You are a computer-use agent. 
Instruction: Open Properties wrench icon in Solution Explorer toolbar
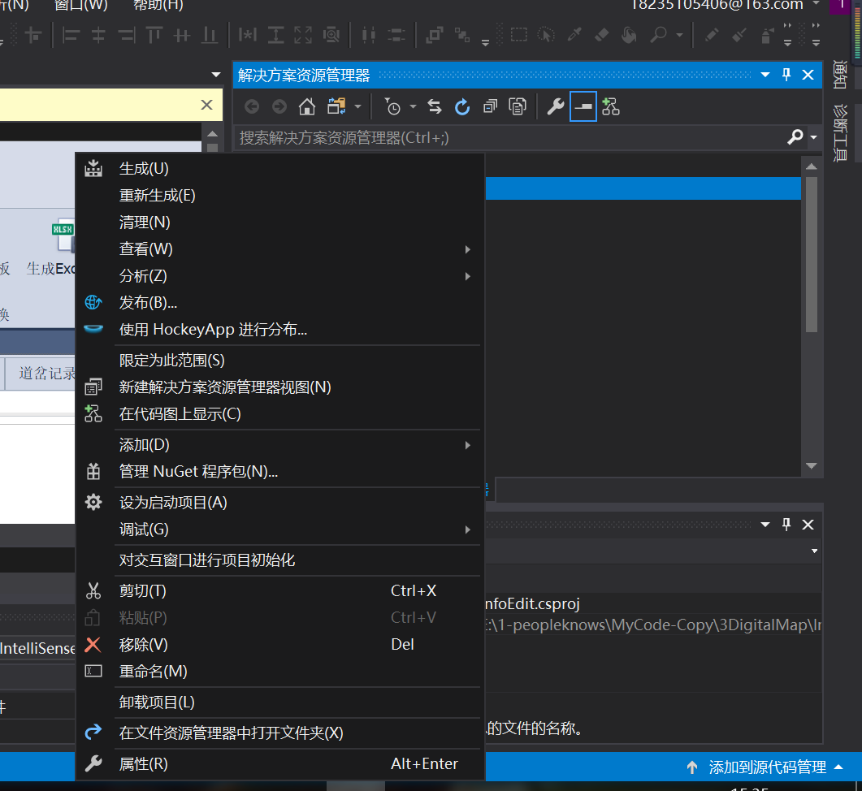pyautogui.click(x=555, y=106)
